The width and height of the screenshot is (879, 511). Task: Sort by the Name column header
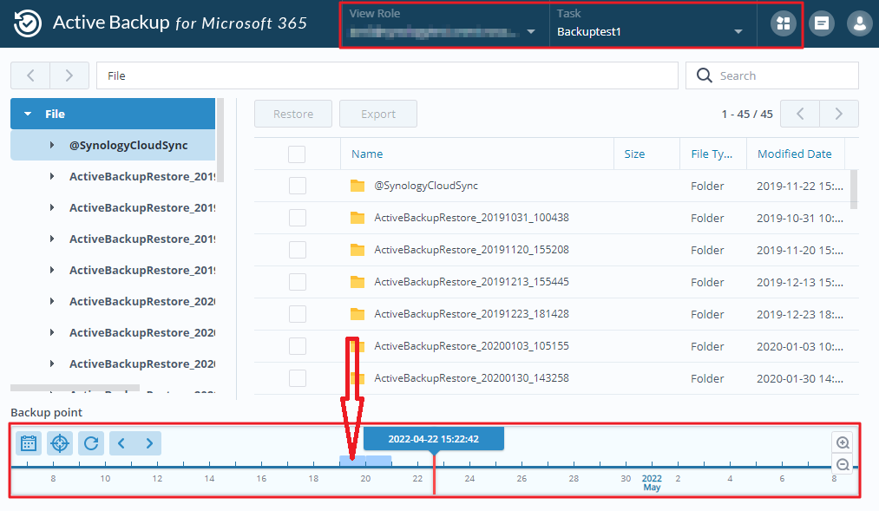point(367,154)
